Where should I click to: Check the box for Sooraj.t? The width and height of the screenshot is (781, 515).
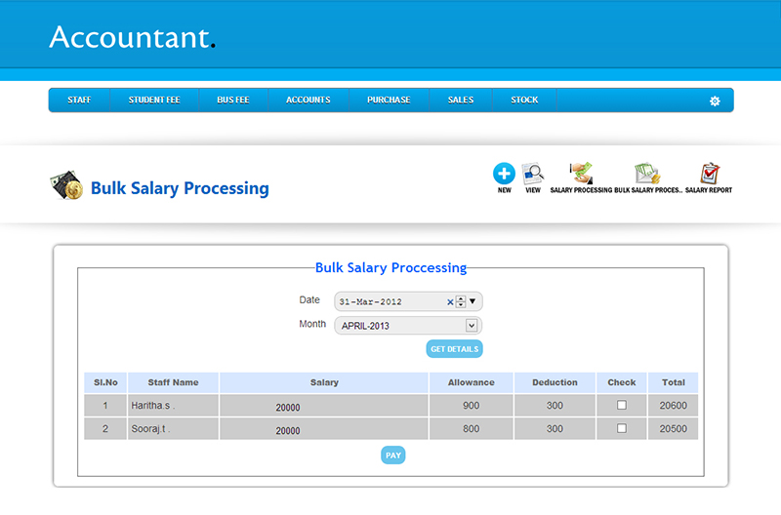point(622,429)
